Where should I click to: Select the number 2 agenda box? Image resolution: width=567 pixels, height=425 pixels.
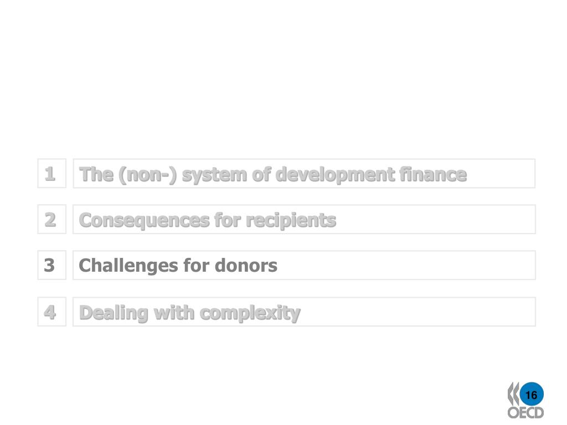[x=51, y=219]
